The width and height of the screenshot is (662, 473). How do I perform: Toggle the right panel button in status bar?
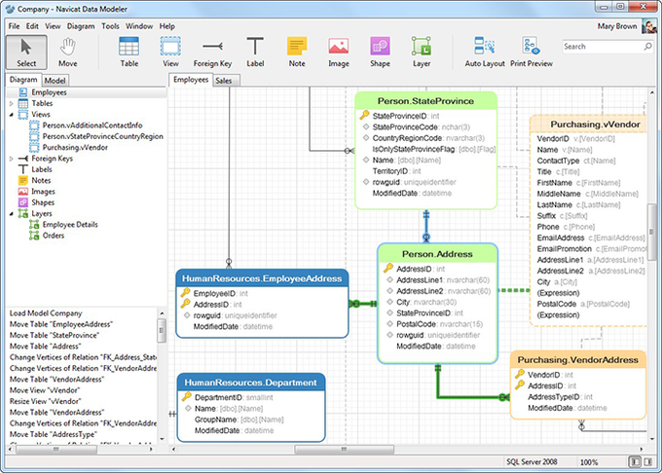pos(648,461)
